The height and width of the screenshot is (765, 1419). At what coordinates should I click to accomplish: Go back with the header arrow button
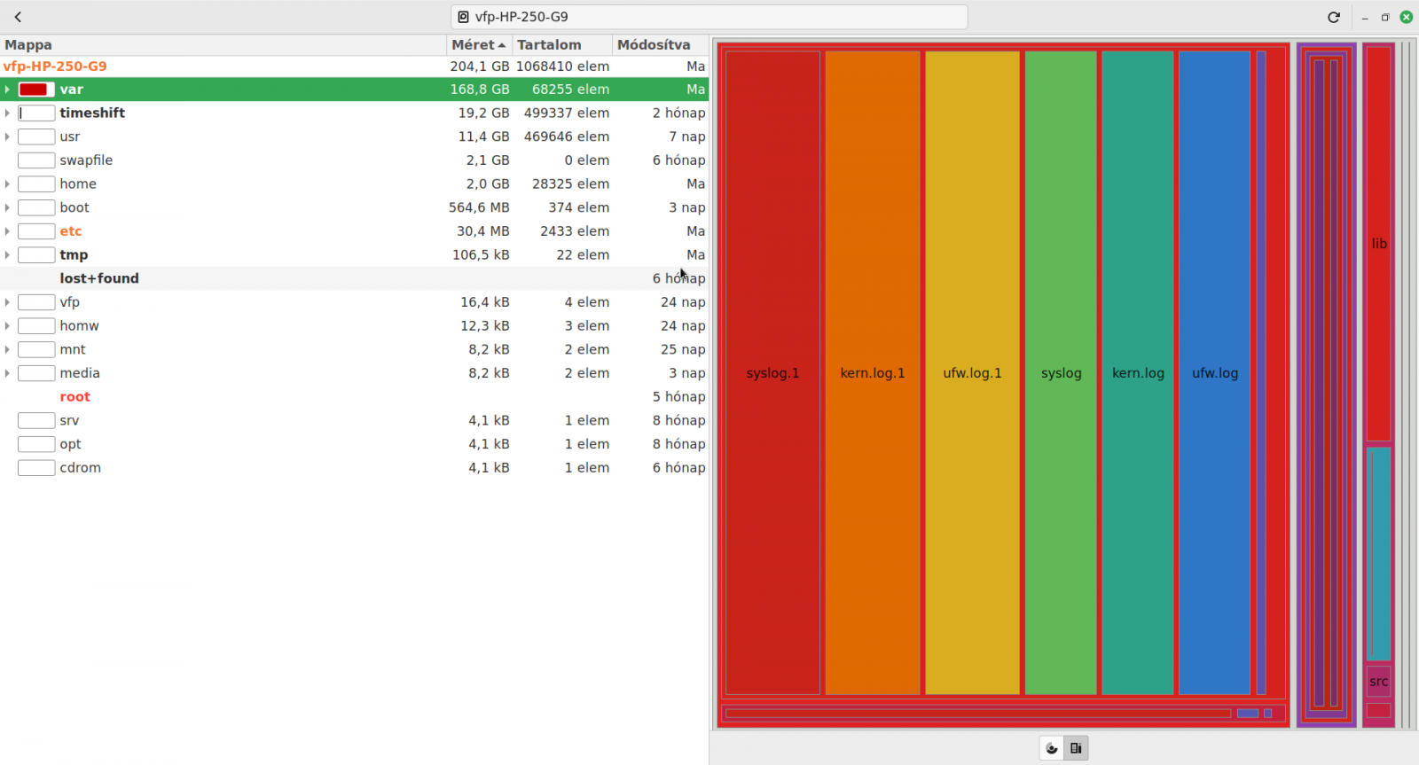18,17
